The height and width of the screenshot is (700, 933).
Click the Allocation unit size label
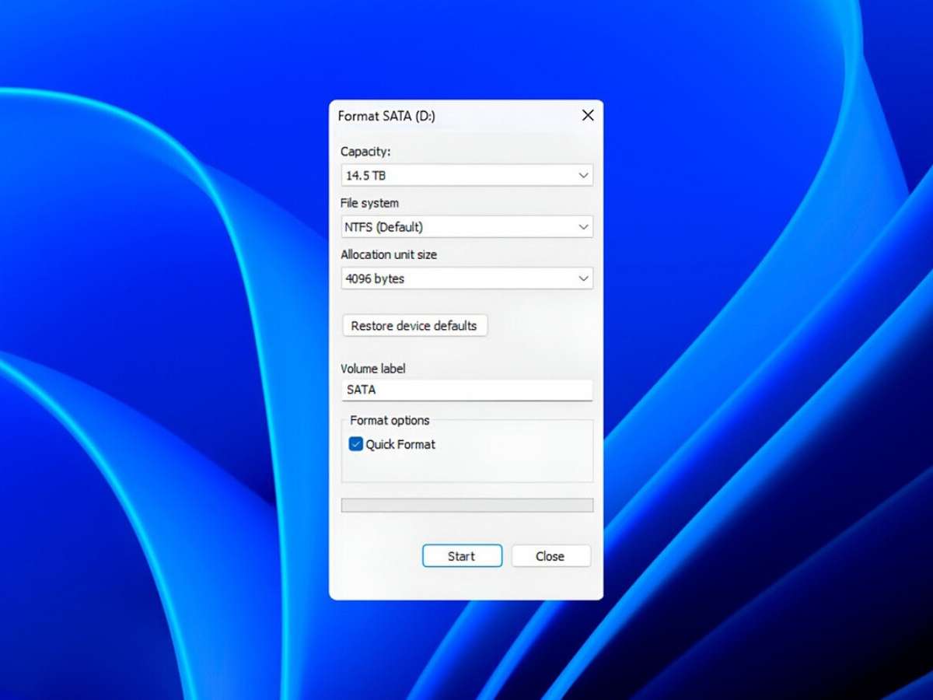(x=389, y=254)
